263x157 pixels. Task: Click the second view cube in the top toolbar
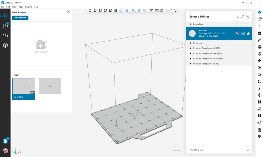[x=95, y=11]
